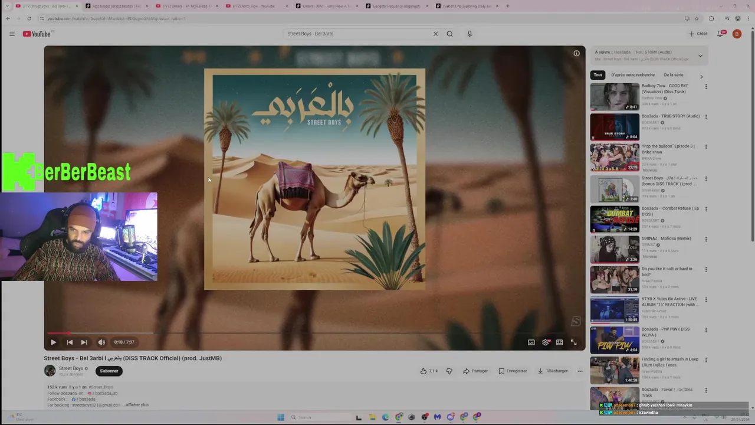Open Bos3ada PIW PIW diss thumbnail
755x425 pixels.
click(x=615, y=339)
